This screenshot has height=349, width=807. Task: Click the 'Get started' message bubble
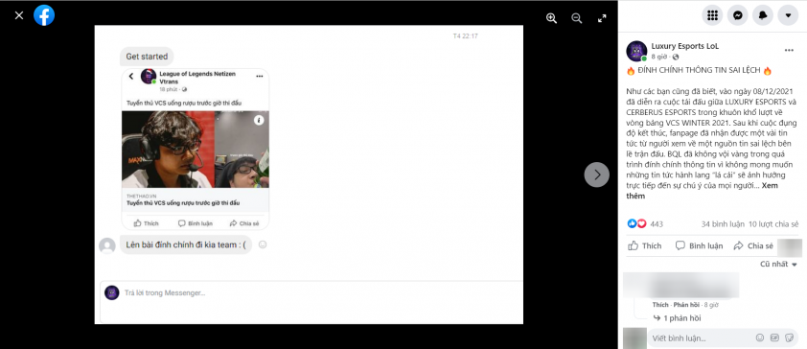coord(147,57)
